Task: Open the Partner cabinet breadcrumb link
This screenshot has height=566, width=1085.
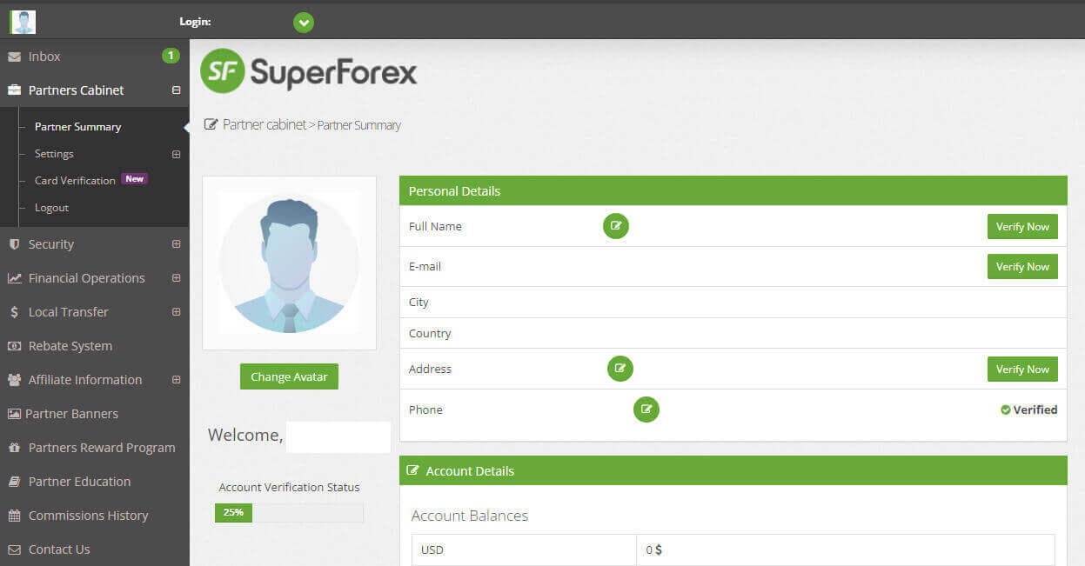Action: [266, 124]
